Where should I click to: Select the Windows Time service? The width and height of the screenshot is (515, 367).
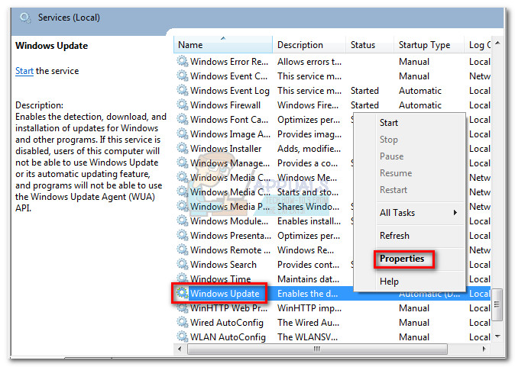click(220, 278)
